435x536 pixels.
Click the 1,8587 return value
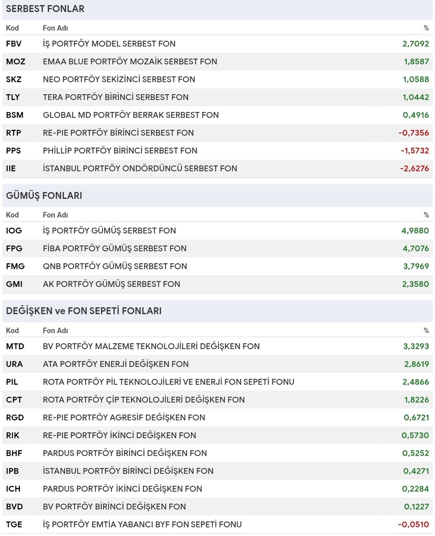coord(416,62)
